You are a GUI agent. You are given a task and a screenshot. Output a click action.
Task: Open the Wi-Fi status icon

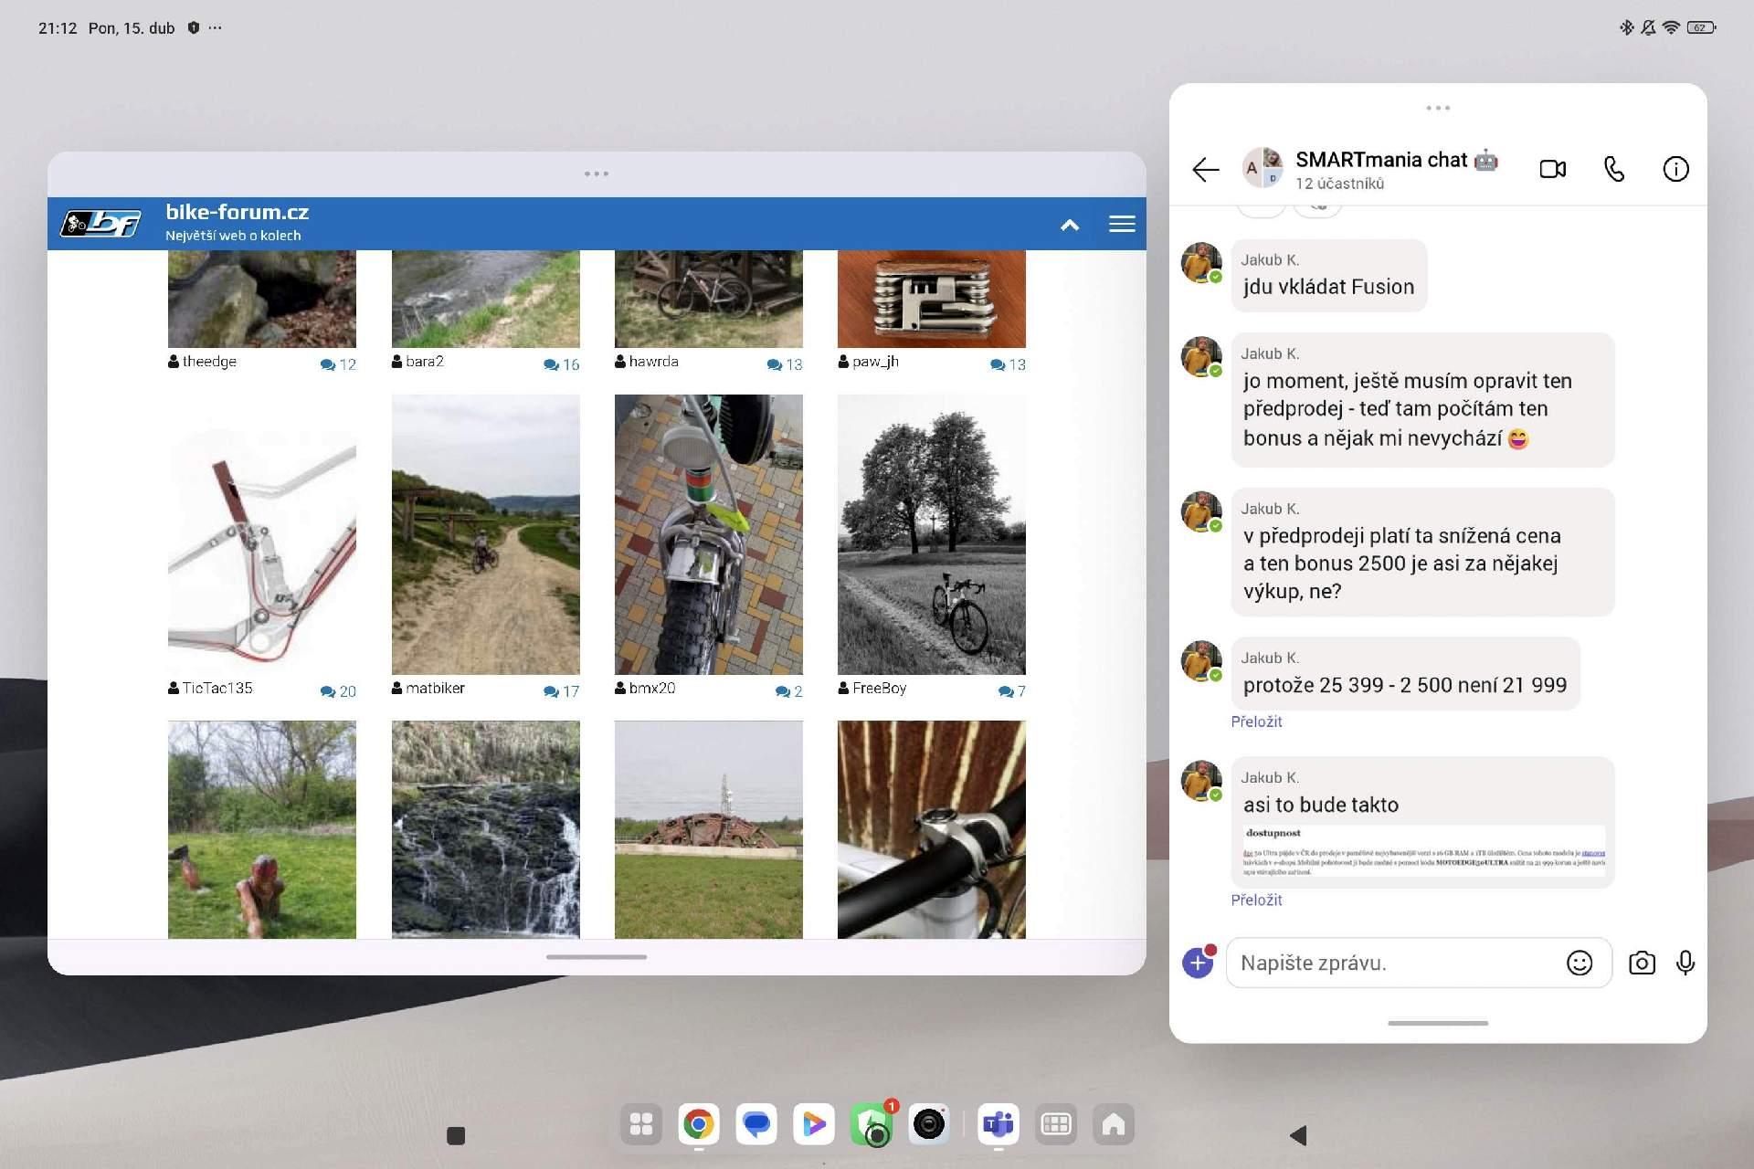(1671, 27)
